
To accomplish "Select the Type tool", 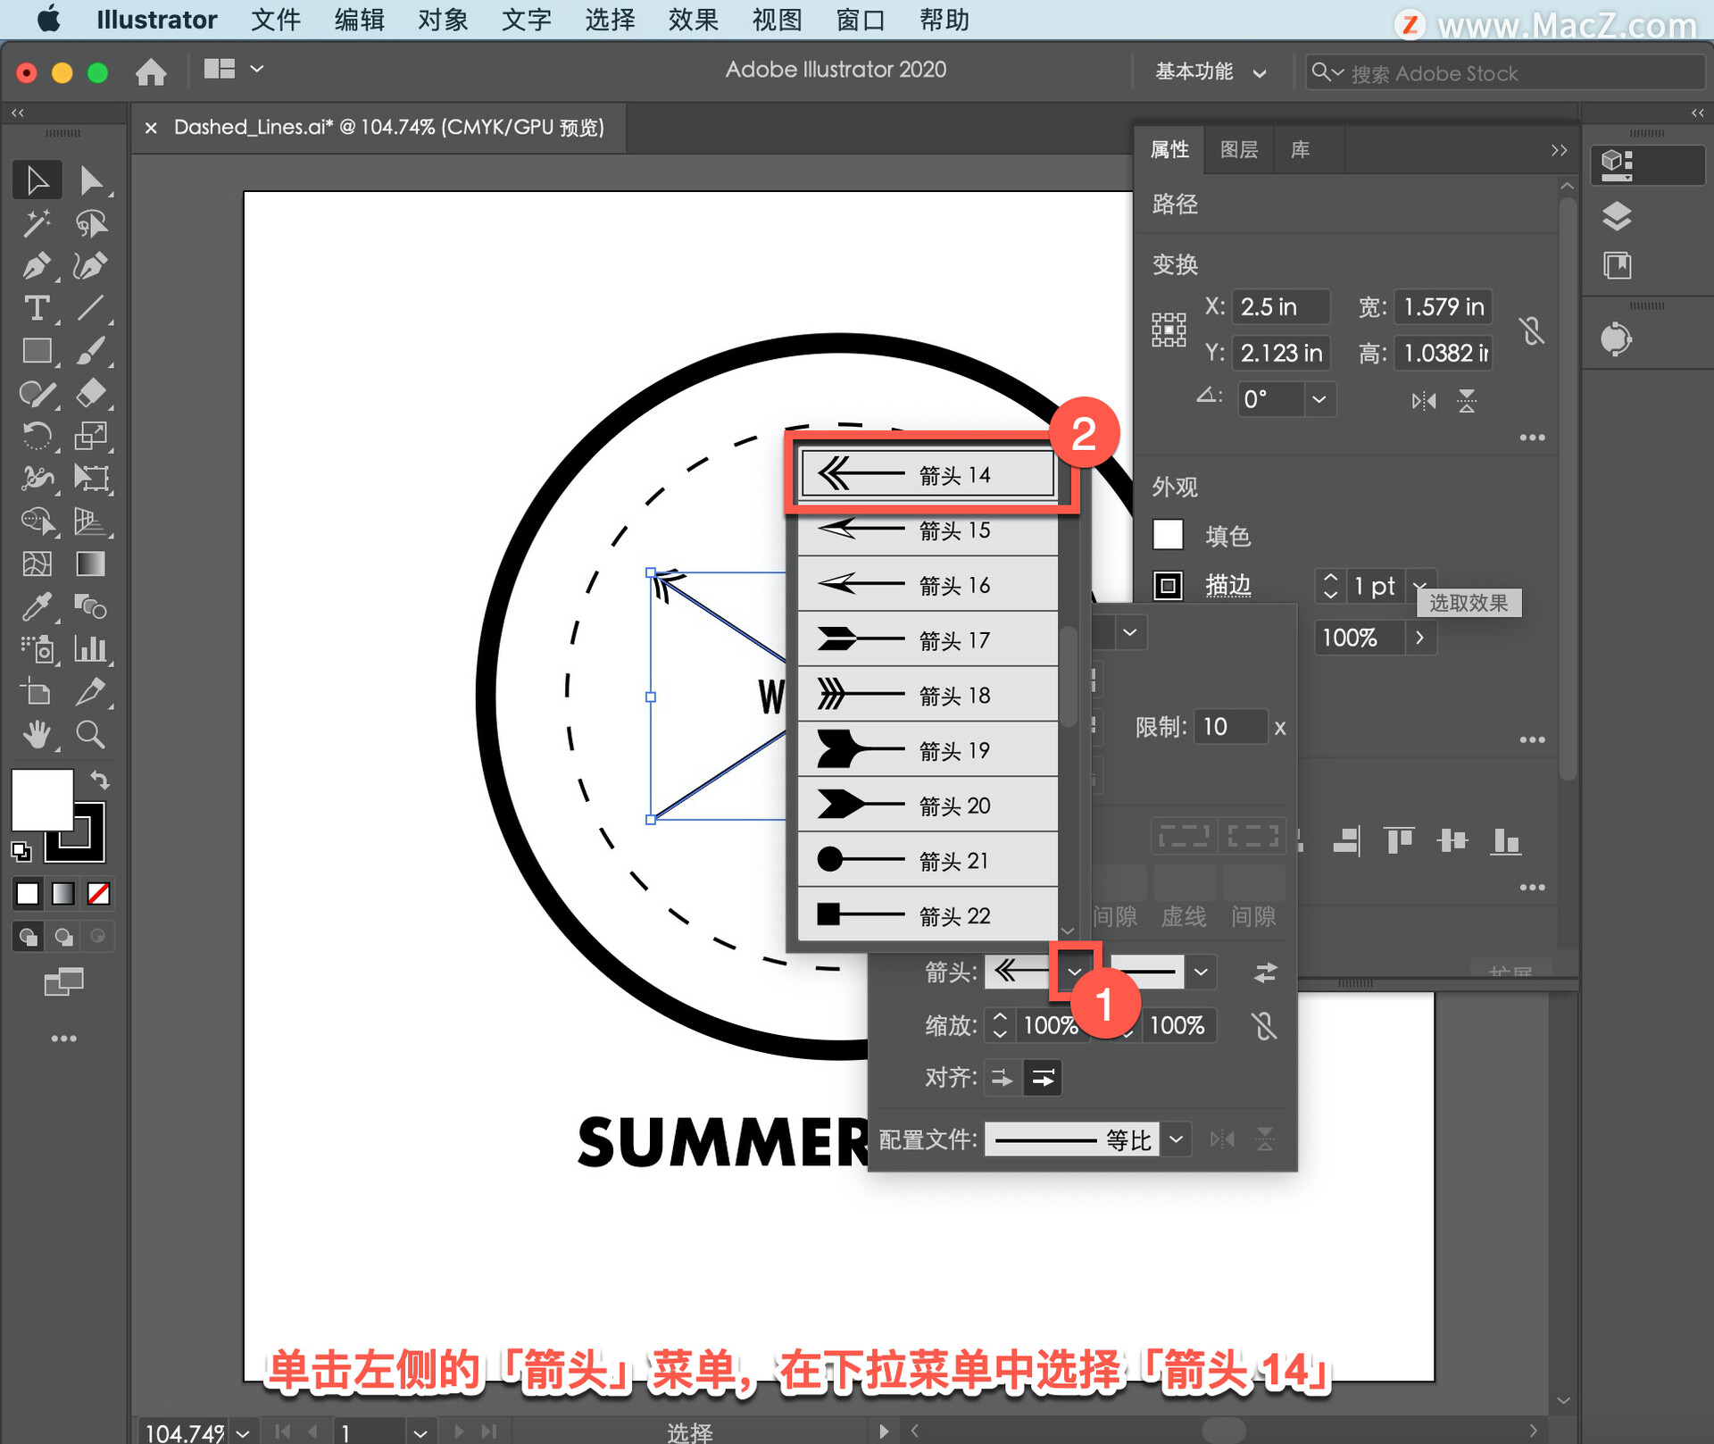I will pos(37,309).
